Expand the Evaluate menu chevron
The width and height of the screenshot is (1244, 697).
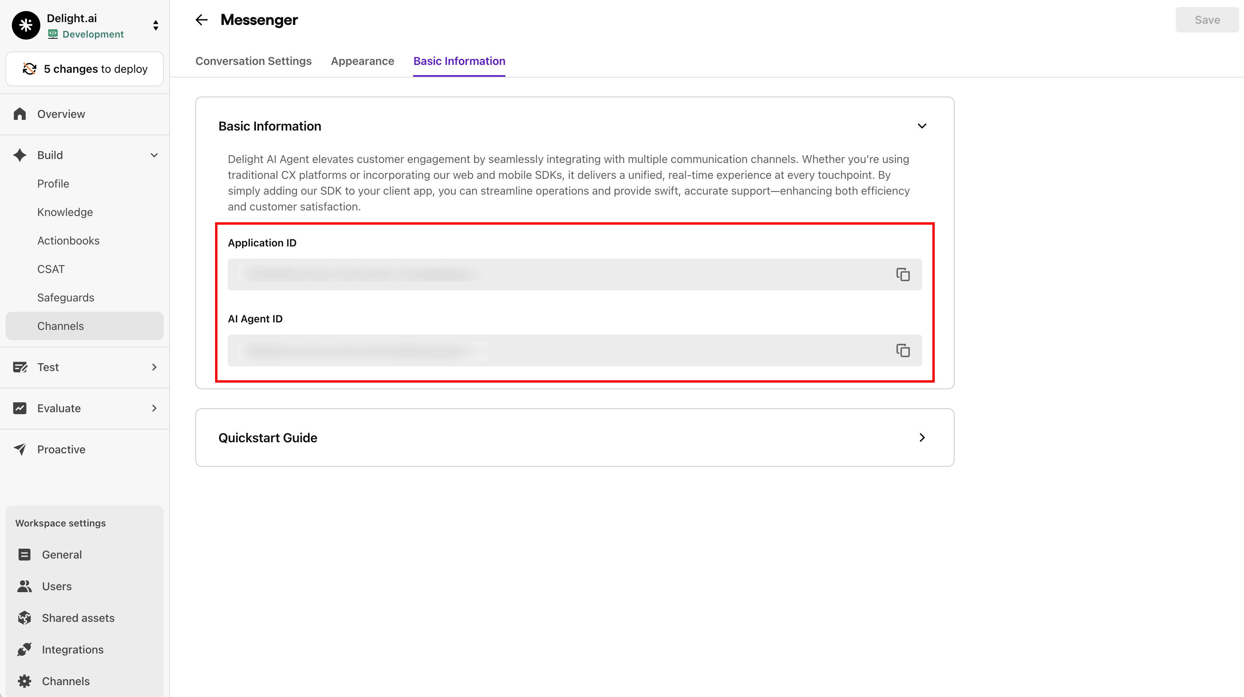point(154,408)
